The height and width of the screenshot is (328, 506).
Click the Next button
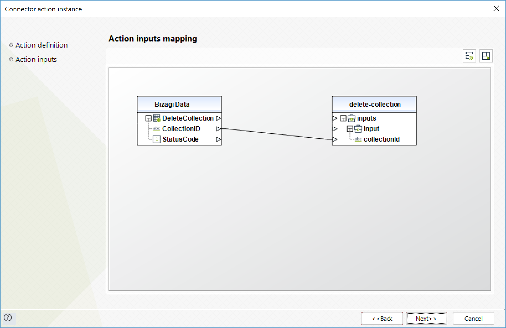[x=426, y=319]
